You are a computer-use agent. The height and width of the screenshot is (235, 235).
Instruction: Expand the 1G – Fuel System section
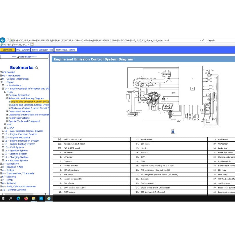pos(3,147)
